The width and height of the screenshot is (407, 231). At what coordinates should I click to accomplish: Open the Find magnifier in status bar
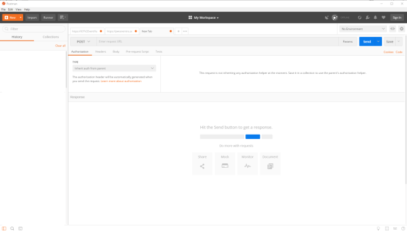pos(12,228)
